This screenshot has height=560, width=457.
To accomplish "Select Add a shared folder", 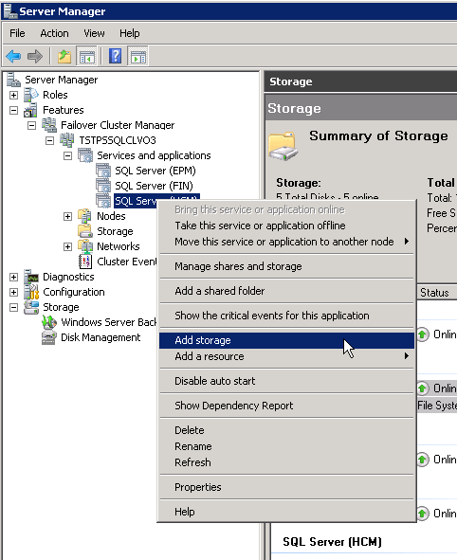I will click(286, 291).
